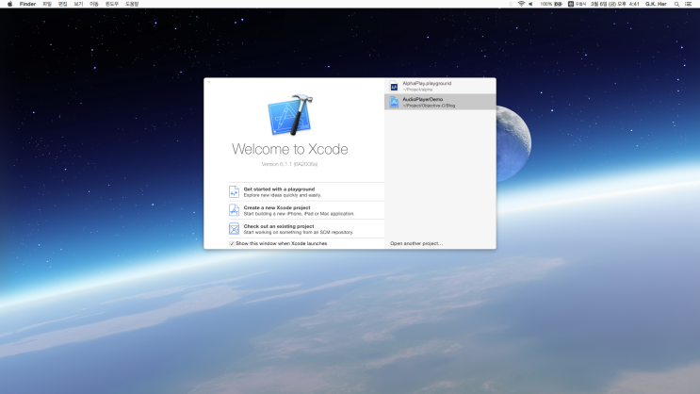This screenshot has height=394, width=700.
Task: Click the playground icon under Welcome to Xcode
Action: [235, 191]
